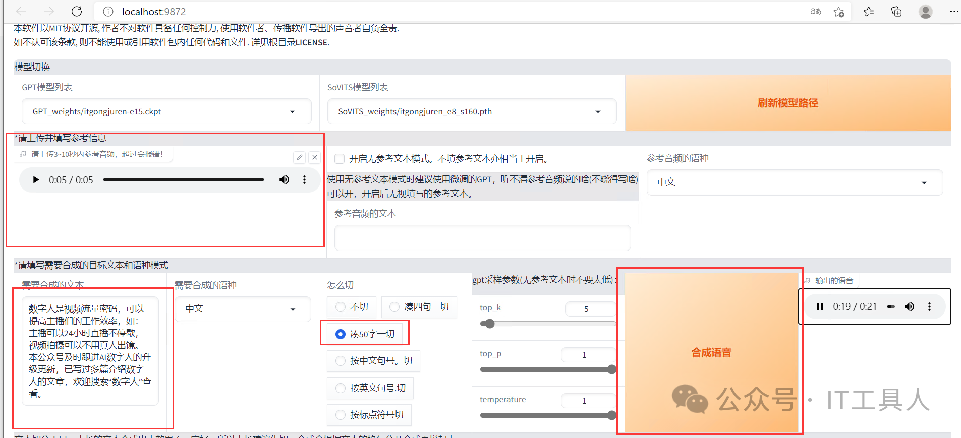Click the edit pencil icon on reference audio

point(300,157)
